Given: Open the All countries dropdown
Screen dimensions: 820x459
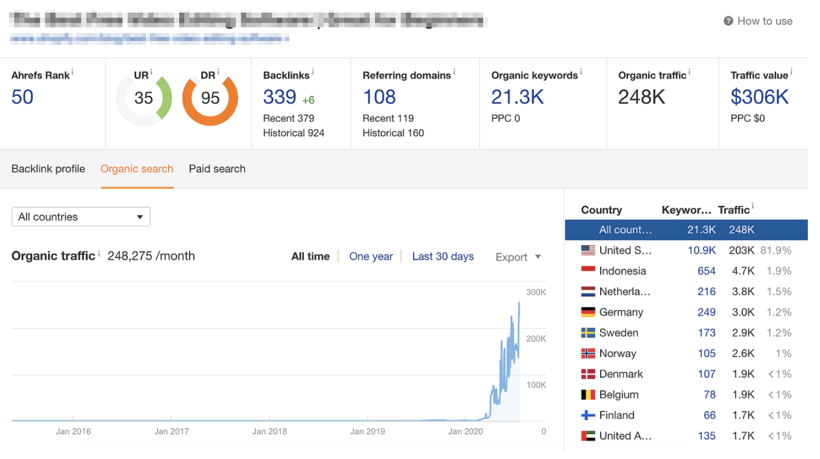Looking at the screenshot, I should pyautogui.click(x=81, y=217).
